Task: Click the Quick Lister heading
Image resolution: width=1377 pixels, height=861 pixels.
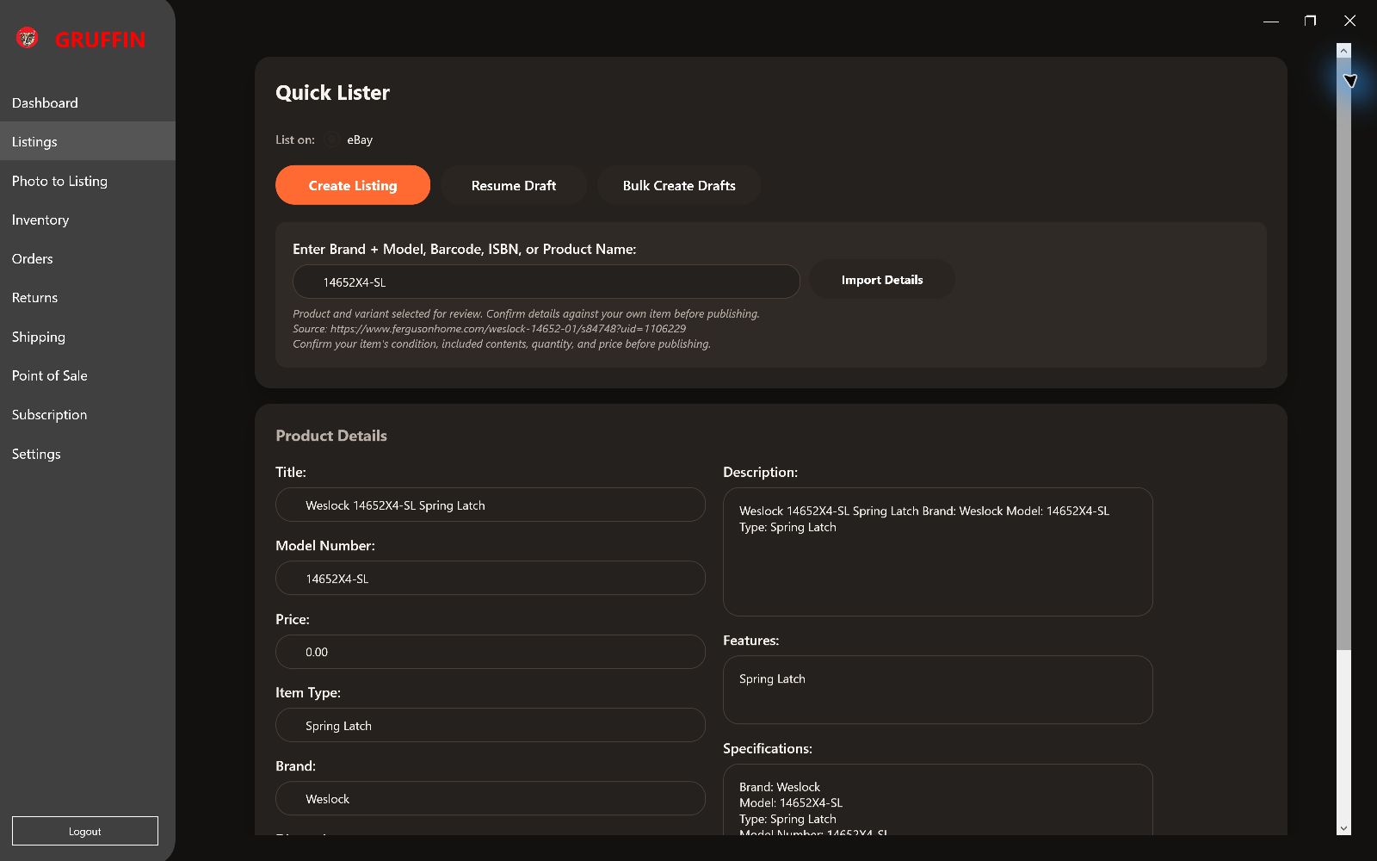Action: pyautogui.click(x=332, y=93)
